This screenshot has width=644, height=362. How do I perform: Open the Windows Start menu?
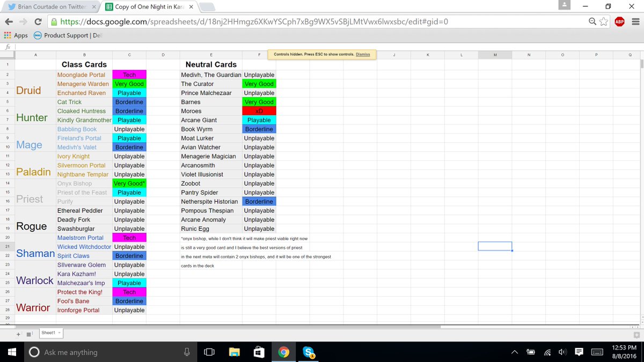[12, 352]
